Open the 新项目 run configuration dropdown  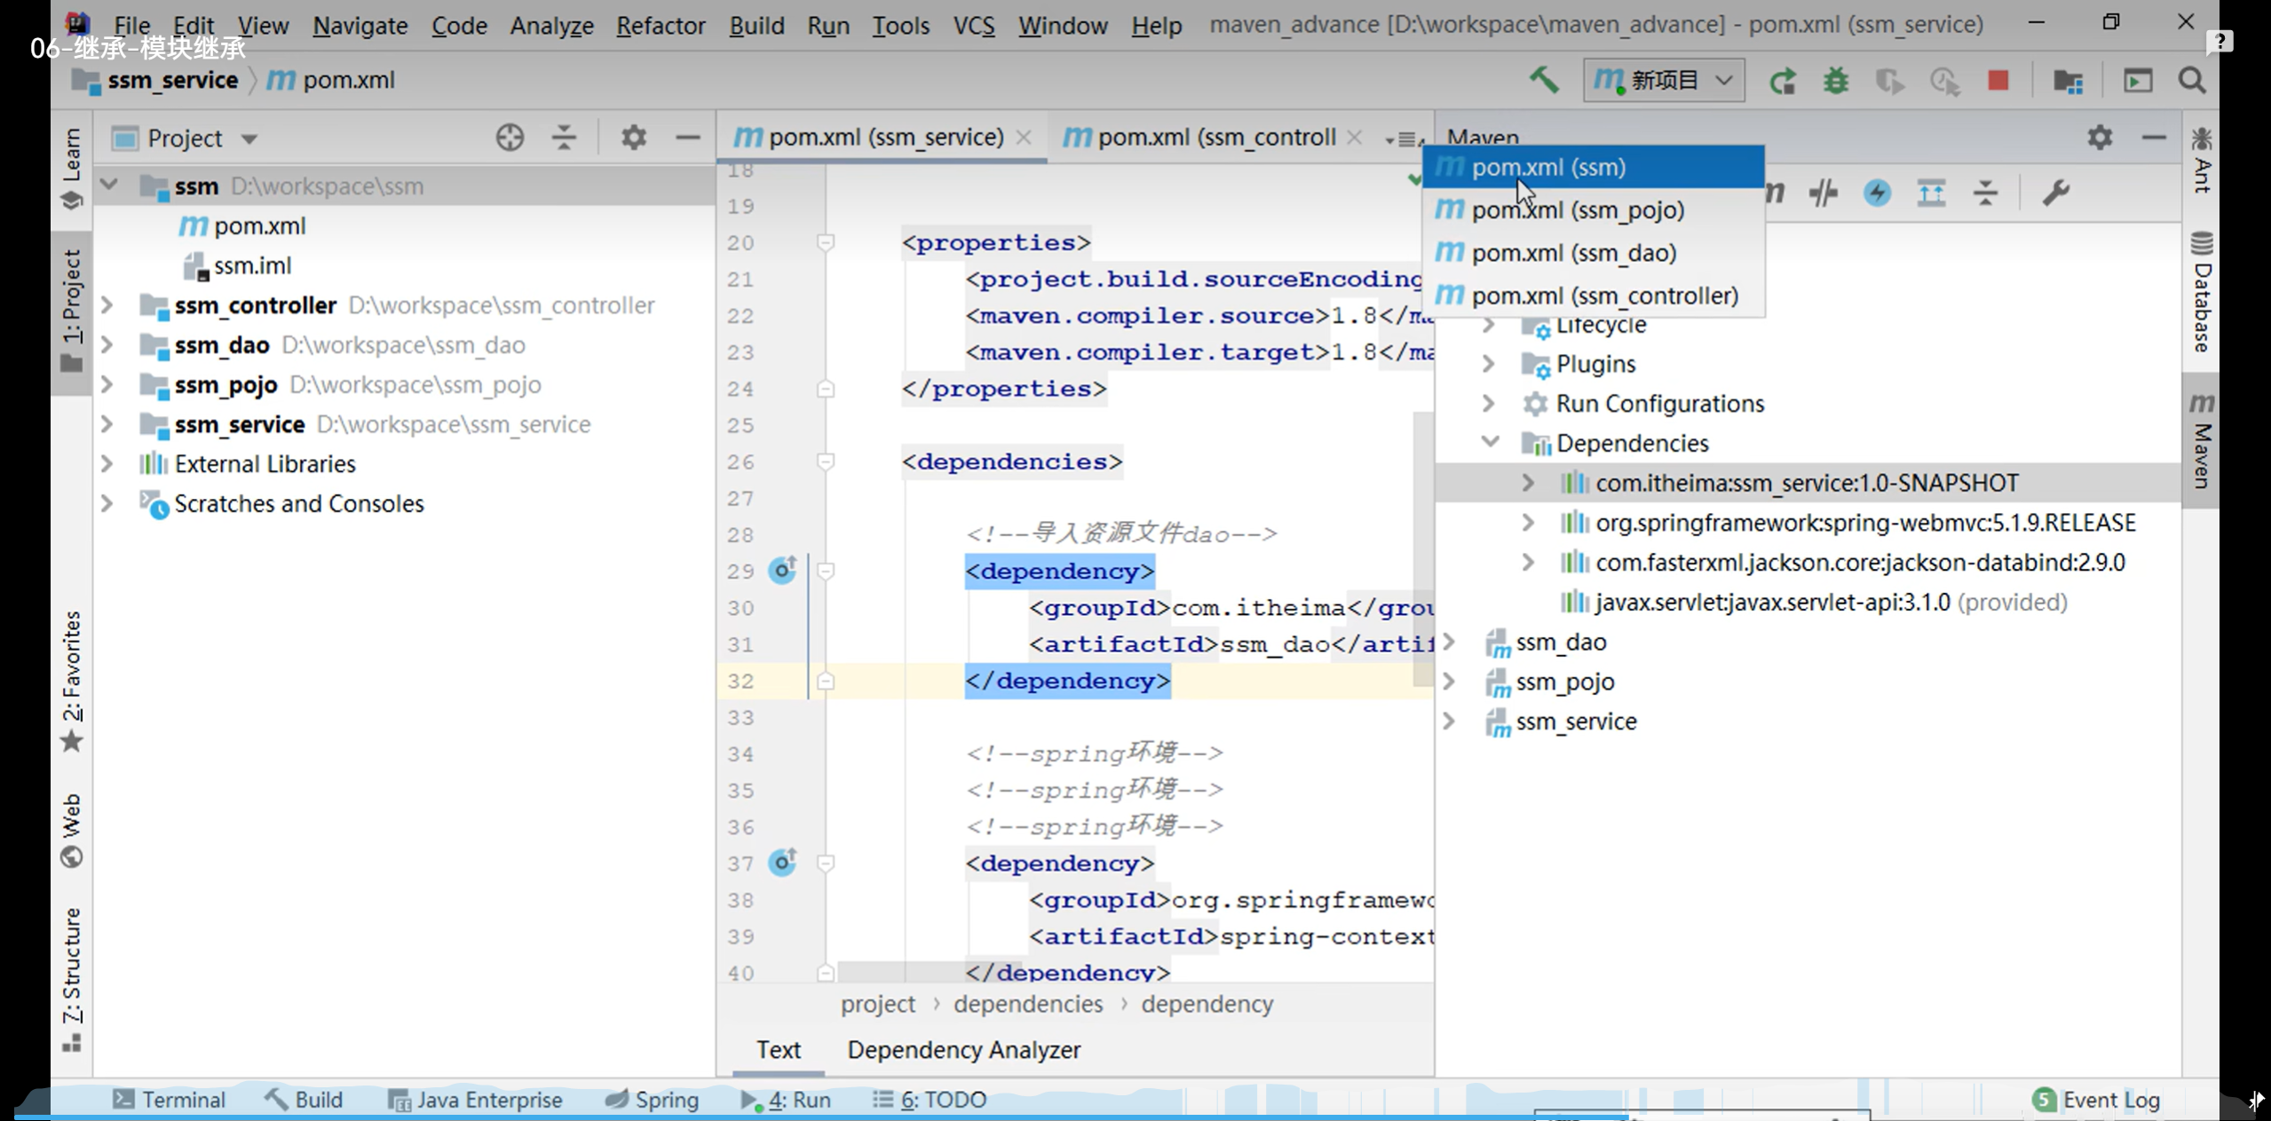pyautogui.click(x=1663, y=81)
